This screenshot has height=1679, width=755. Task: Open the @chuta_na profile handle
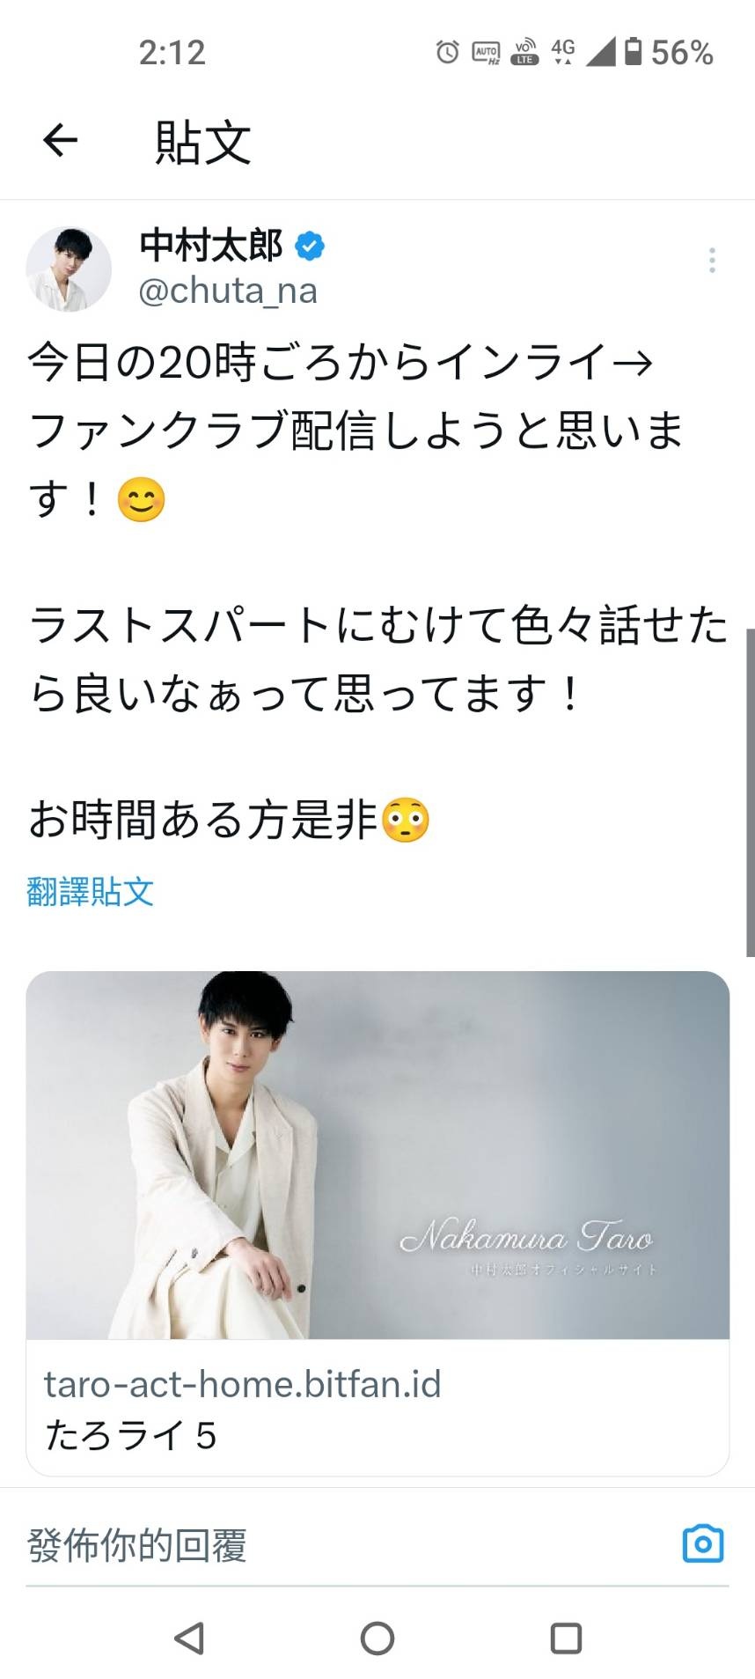[x=228, y=291]
